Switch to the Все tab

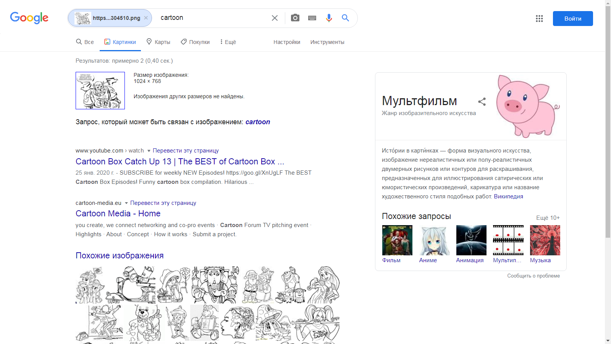coord(85,42)
